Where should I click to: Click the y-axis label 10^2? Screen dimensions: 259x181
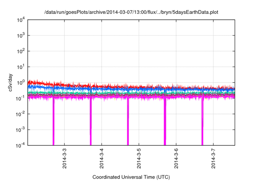click(x=21, y=51)
